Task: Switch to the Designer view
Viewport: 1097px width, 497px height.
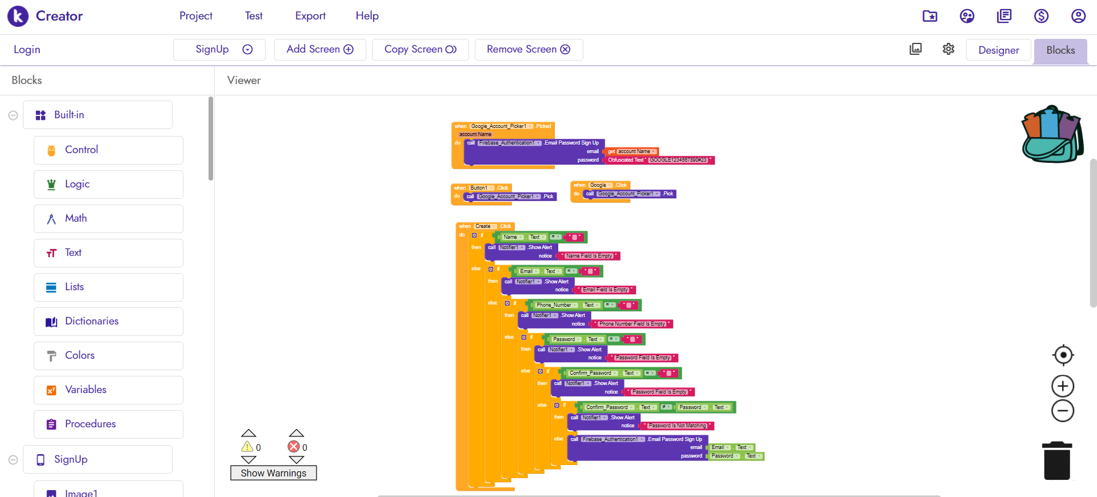Action: click(999, 50)
